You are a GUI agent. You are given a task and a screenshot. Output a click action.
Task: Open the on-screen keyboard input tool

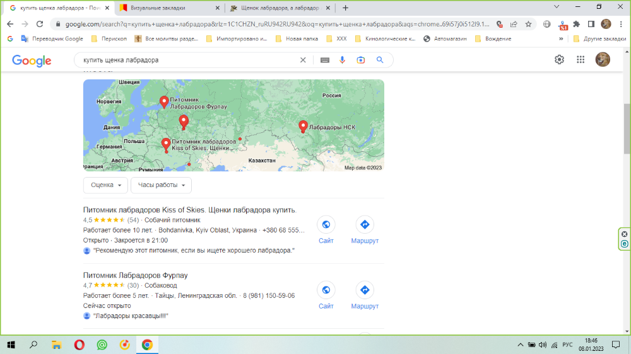[x=325, y=60]
